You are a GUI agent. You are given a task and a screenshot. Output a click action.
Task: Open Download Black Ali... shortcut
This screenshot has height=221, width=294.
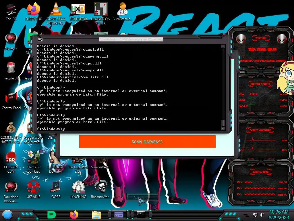(x=11, y=192)
